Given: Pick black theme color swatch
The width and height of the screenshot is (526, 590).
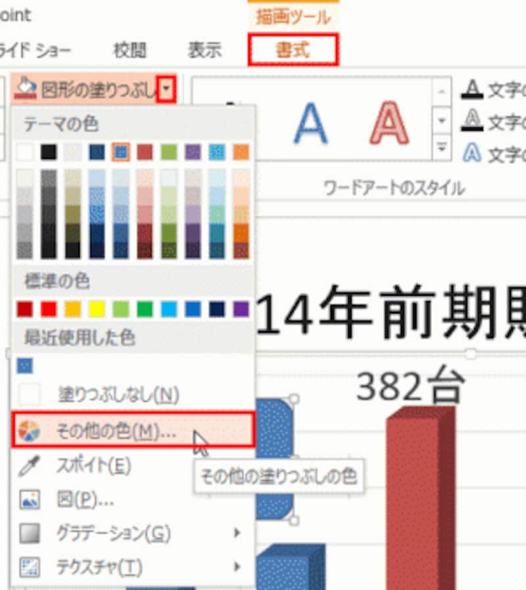Looking at the screenshot, I should pyautogui.click(x=49, y=152).
